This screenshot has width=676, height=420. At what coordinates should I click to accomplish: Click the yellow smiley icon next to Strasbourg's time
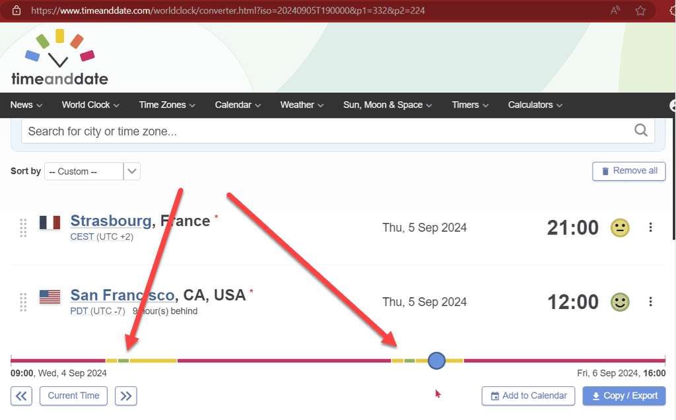tap(619, 227)
